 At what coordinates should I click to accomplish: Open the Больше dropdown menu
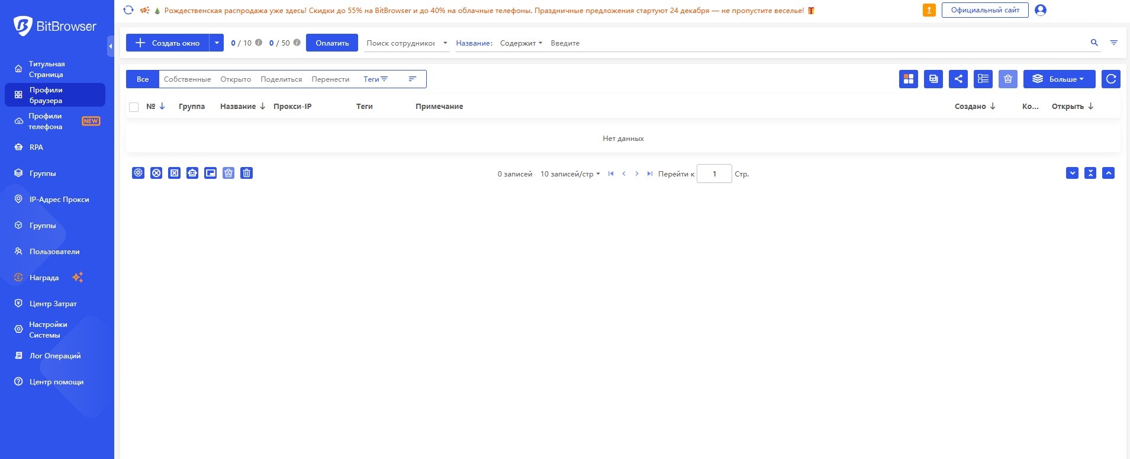(x=1059, y=79)
